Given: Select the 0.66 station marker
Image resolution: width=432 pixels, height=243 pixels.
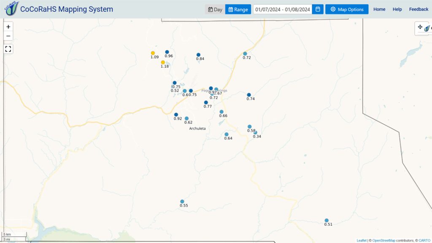Looking at the screenshot, I should tap(221, 112).
